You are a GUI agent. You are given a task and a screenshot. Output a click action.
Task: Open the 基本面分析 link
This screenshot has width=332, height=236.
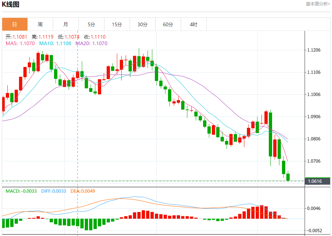point(318,4)
